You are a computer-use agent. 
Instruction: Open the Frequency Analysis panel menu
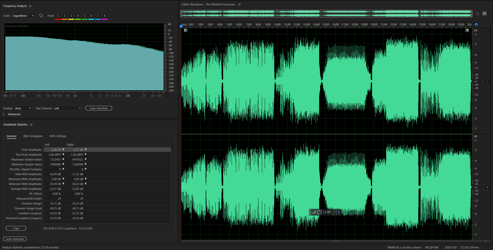coord(30,6)
